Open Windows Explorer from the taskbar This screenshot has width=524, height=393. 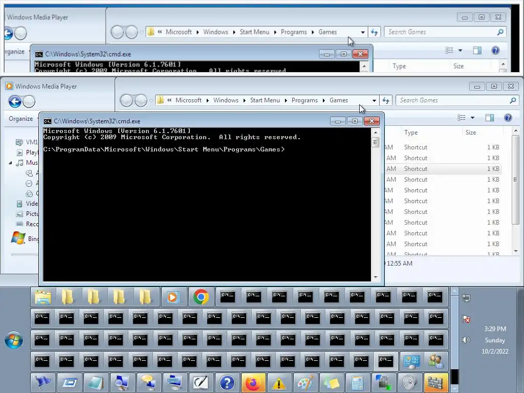click(43, 297)
